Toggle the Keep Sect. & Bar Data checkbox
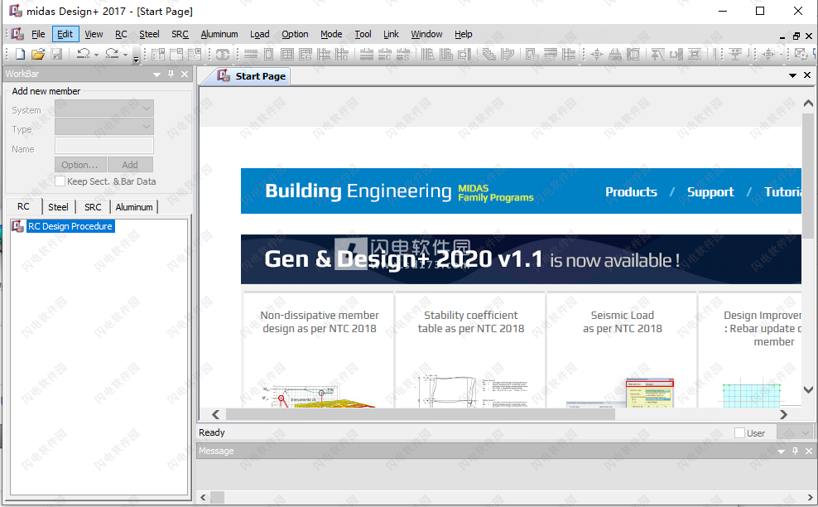The image size is (818, 507). tap(60, 181)
